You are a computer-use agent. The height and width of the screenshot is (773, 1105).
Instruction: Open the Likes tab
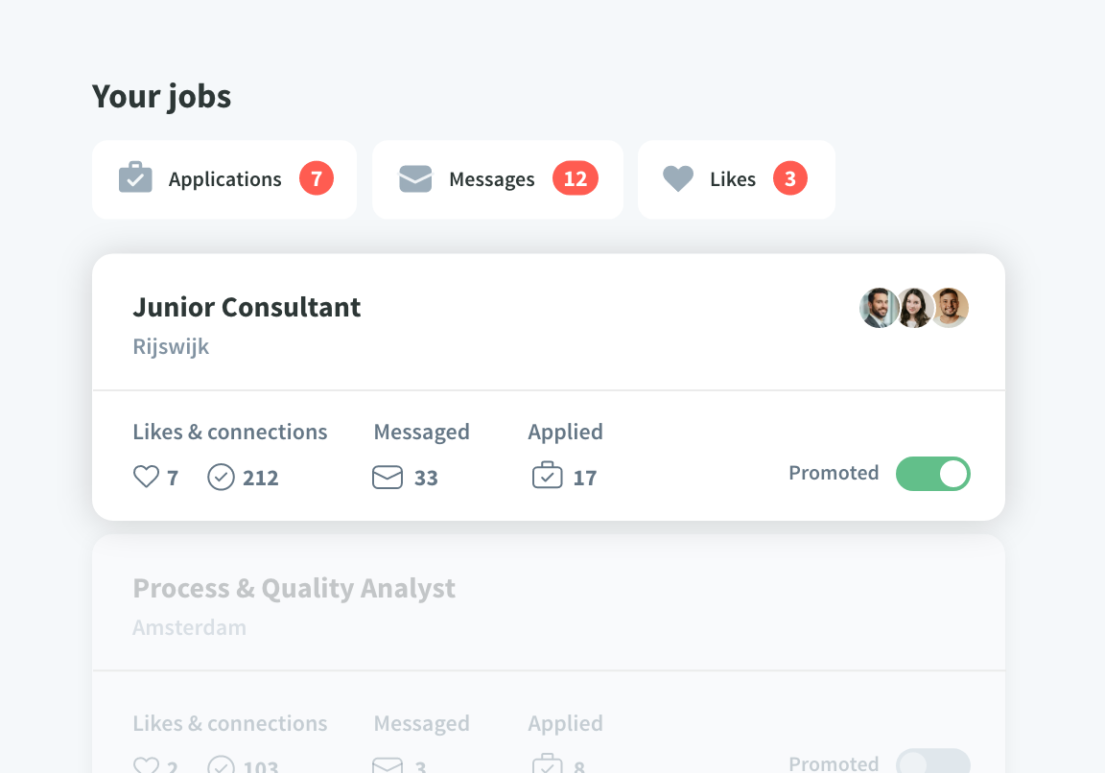737,179
